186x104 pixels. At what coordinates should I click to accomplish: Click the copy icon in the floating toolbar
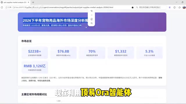(92, 19)
